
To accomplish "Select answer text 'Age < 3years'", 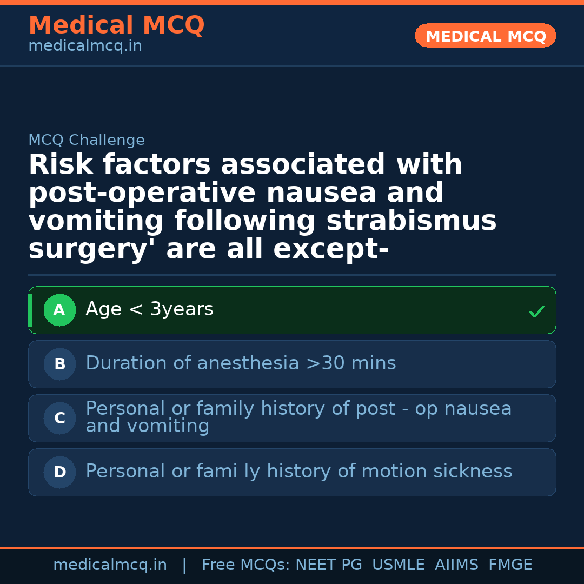I will [x=149, y=310].
